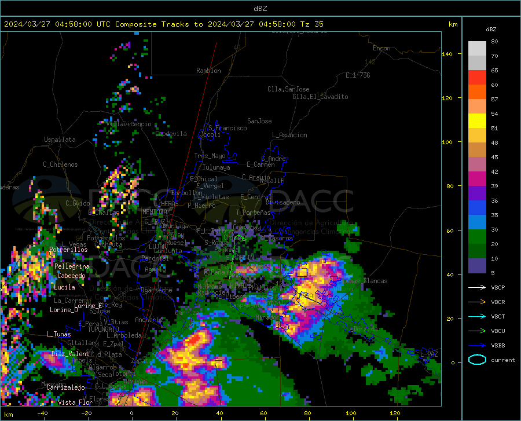Click the white 'Vista_Flor' label
This screenshot has width=521, height=421.
pyautogui.click(x=75, y=402)
